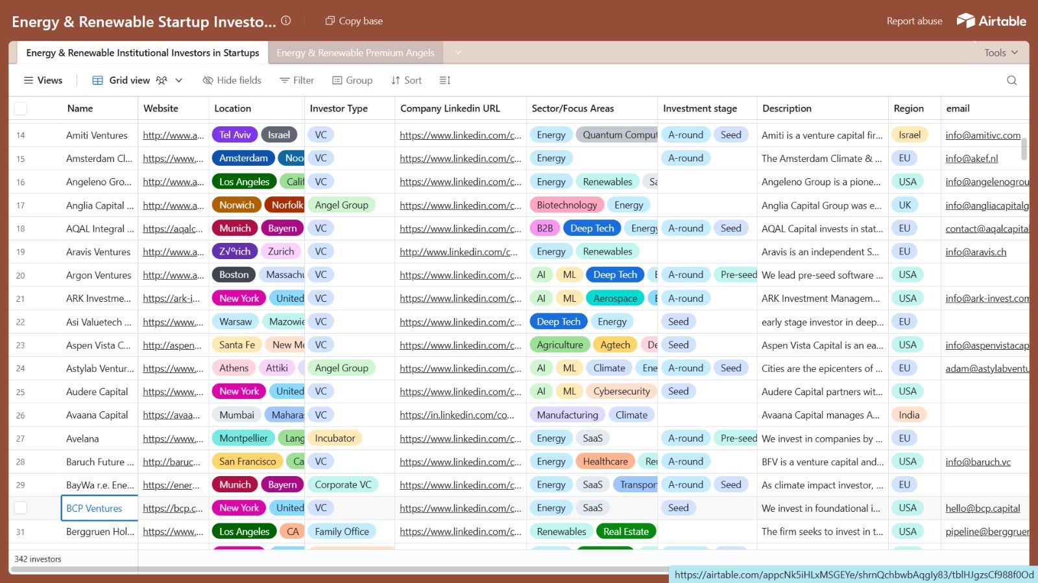Click info@amitivc.com email link
The width and height of the screenshot is (1038, 583).
pyautogui.click(x=983, y=135)
